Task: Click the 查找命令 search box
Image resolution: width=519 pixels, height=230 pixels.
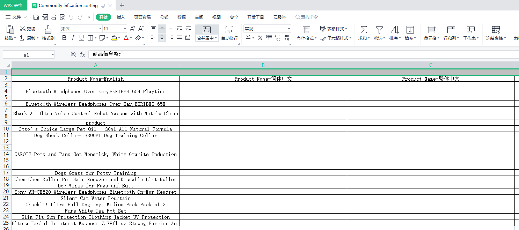Action: click(307, 17)
